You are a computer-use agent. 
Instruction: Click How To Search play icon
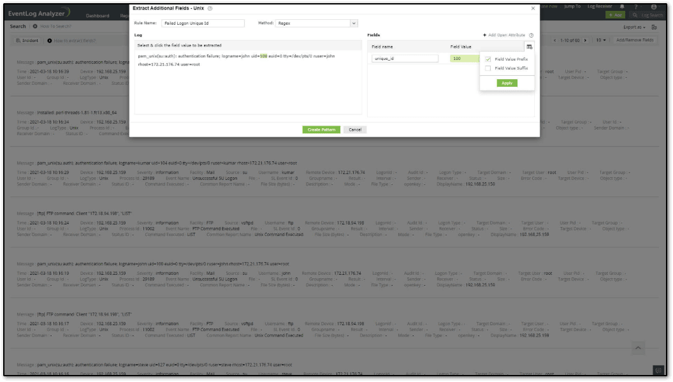35,26
